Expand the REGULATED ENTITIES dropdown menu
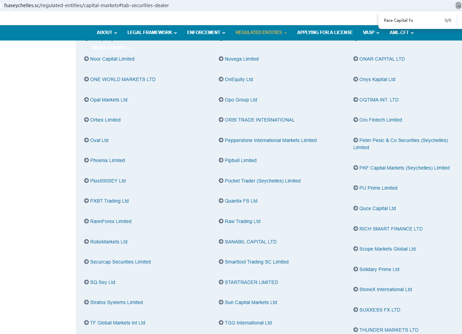 click(x=261, y=33)
